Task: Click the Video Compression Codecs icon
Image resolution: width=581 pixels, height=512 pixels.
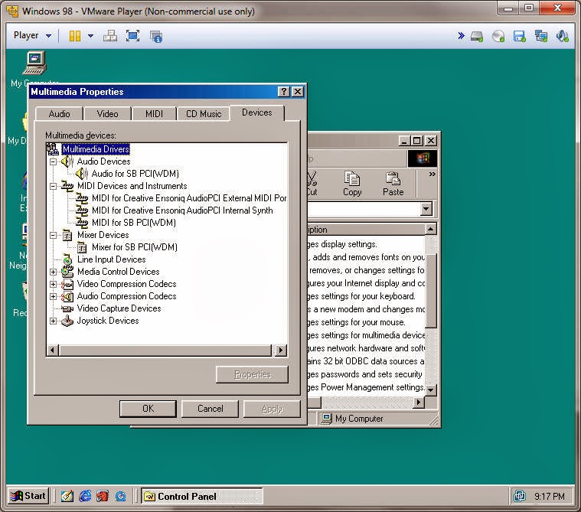Action: [67, 284]
